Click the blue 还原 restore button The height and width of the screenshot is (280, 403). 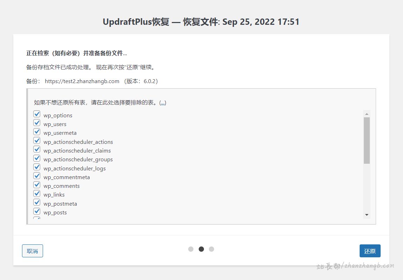[x=370, y=251]
